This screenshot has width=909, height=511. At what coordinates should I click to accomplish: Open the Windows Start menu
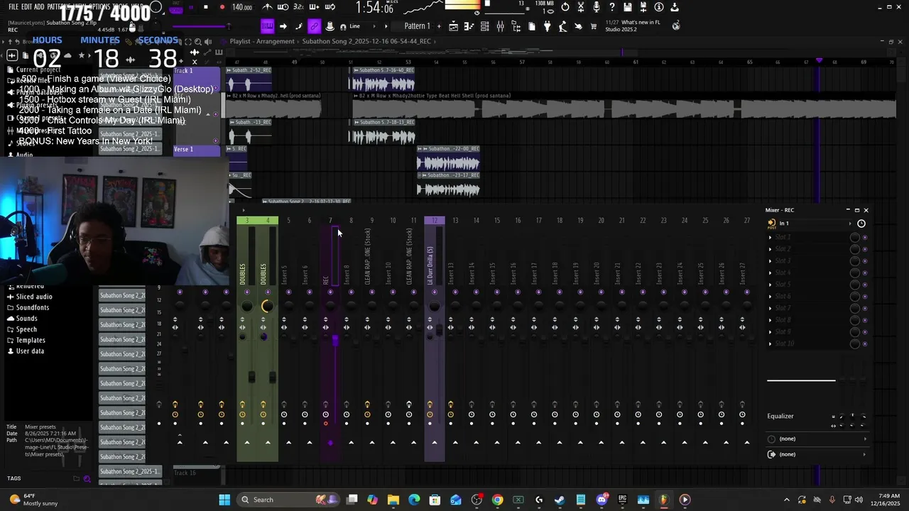click(224, 500)
